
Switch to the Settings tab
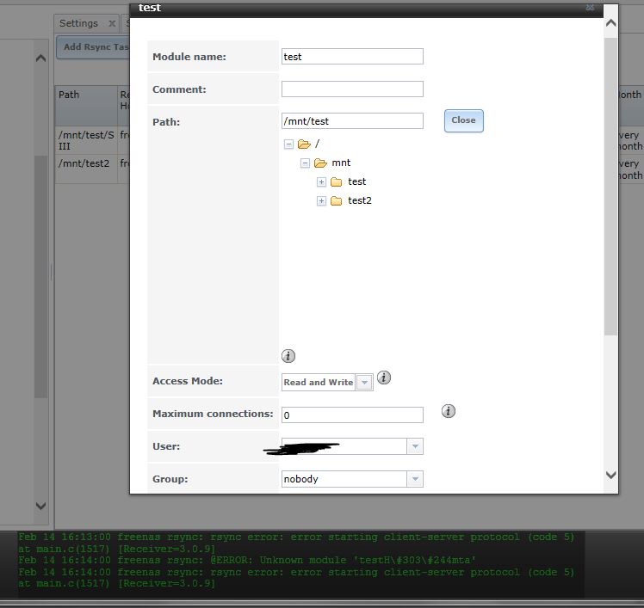click(x=78, y=24)
